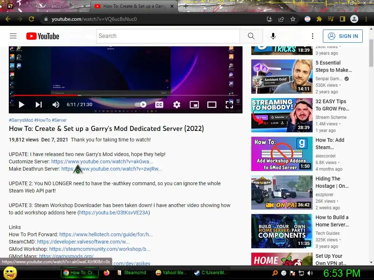Viewport: 374px width, 280px height.
Task: Open the #Server hashtag
Action: (59, 120)
